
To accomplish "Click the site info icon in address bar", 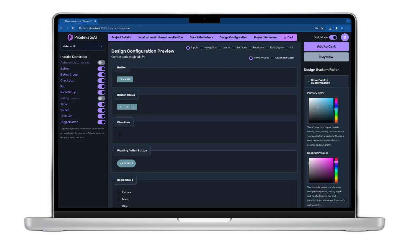I will 80,28.
